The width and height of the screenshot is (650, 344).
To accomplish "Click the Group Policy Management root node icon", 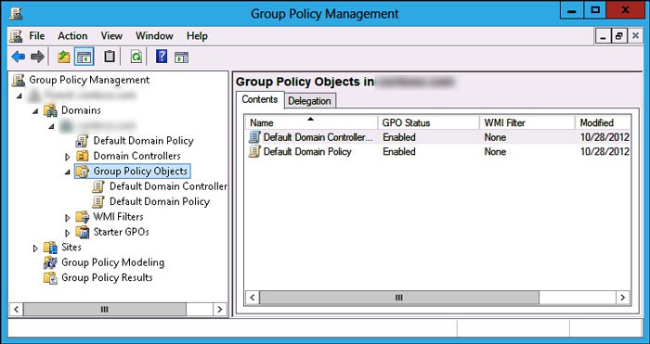I will 19,80.
